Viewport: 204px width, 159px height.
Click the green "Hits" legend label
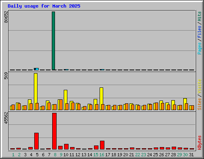tap(199, 16)
